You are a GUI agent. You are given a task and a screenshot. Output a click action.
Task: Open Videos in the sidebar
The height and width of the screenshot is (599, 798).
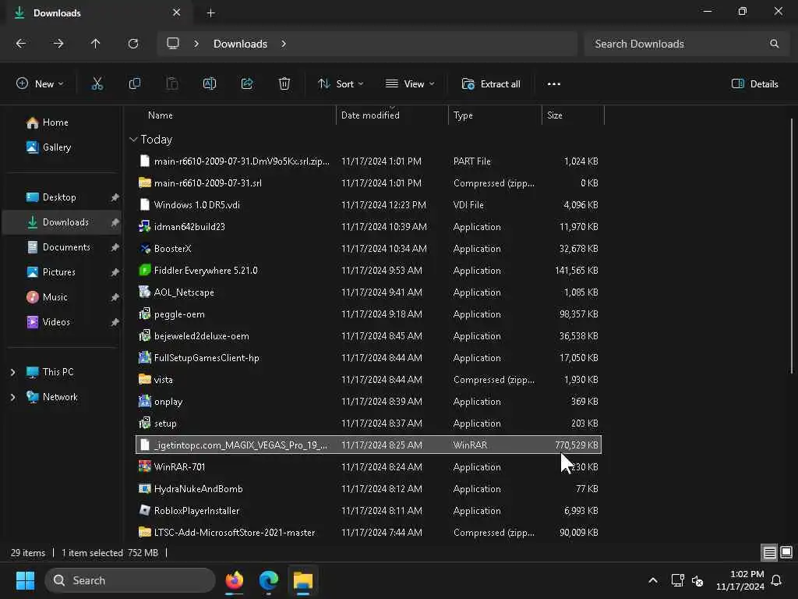click(x=56, y=322)
